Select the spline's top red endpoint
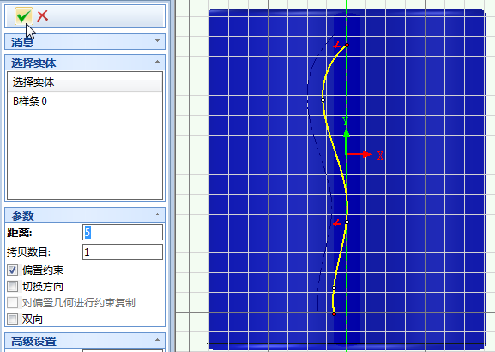Screen dimensions: 495x352 (347, 46)
